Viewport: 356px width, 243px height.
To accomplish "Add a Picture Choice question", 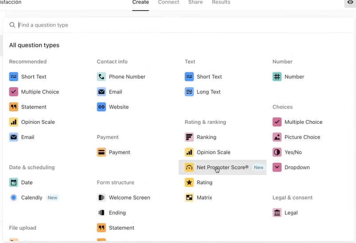I will 310,137.
